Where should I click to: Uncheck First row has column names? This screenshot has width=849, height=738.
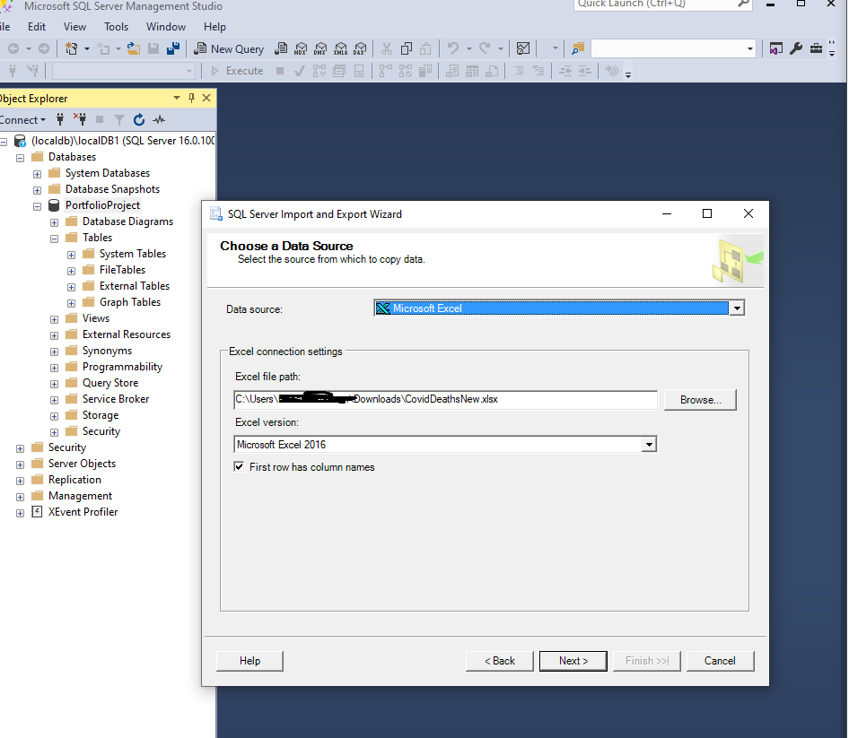[x=239, y=466]
